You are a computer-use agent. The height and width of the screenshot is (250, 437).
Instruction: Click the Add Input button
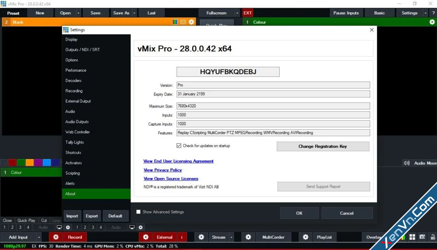point(18,237)
